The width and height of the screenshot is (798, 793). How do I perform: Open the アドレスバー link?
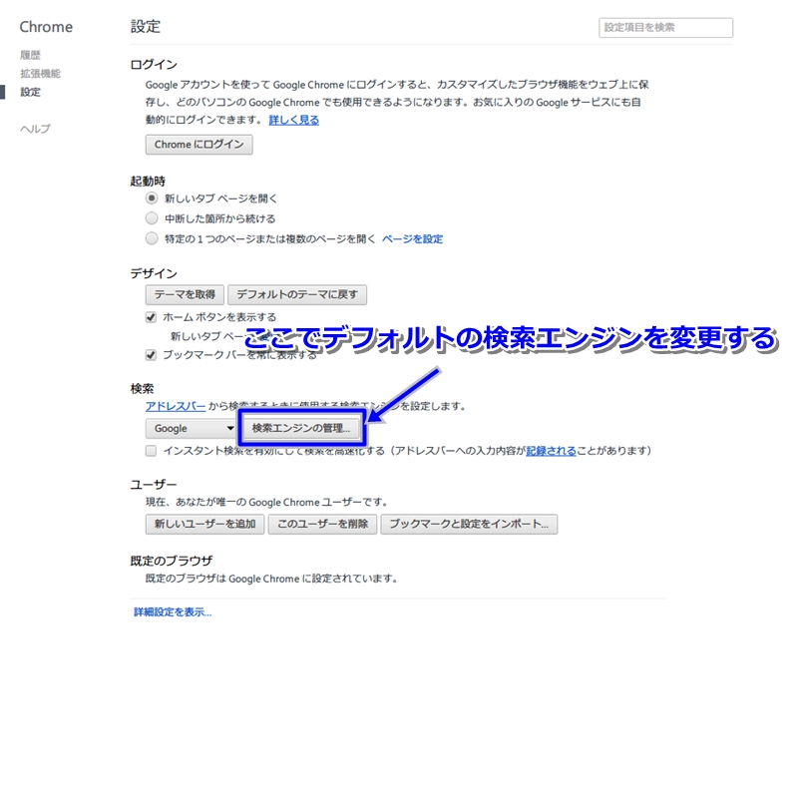pyautogui.click(x=176, y=406)
